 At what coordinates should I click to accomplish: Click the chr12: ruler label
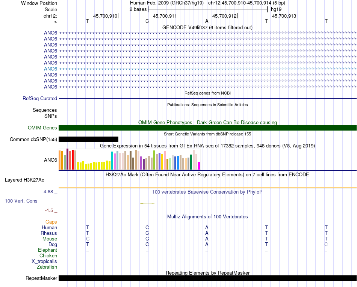[x=50, y=16]
